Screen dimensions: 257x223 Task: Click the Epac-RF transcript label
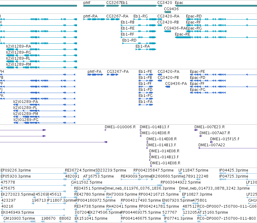tap(193, 22)
